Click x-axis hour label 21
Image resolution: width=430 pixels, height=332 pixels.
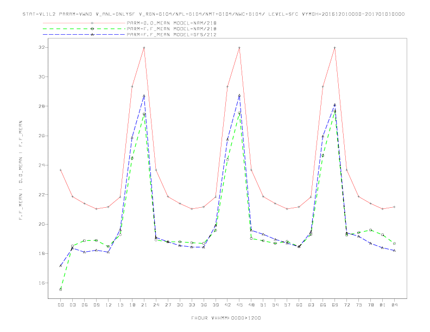144,305
